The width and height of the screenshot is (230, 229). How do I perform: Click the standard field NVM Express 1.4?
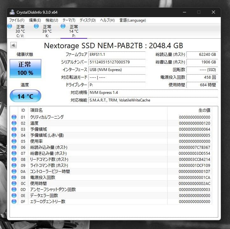tap(153, 93)
